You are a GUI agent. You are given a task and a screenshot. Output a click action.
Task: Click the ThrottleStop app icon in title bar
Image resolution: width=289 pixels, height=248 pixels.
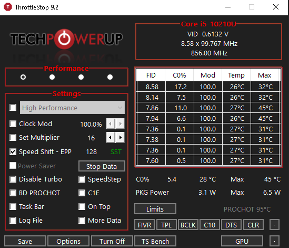click(x=8, y=7)
